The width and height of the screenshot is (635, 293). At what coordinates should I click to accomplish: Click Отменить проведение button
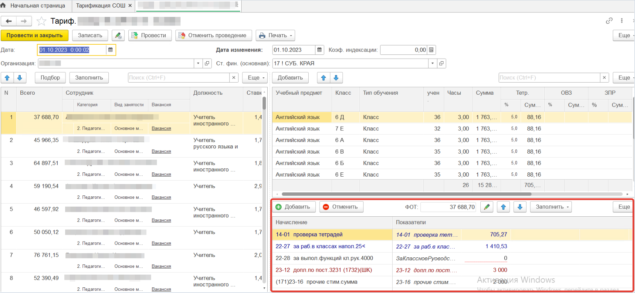click(213, 35)
